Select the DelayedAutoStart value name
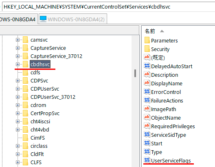This screenshot has height=167, width=215. click(x=172, y=67)
